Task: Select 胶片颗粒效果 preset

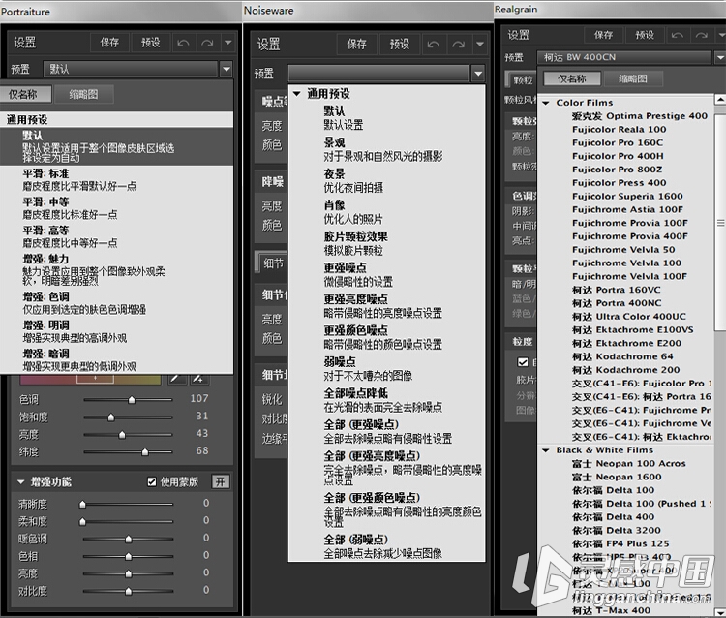Action: [386, 244]
